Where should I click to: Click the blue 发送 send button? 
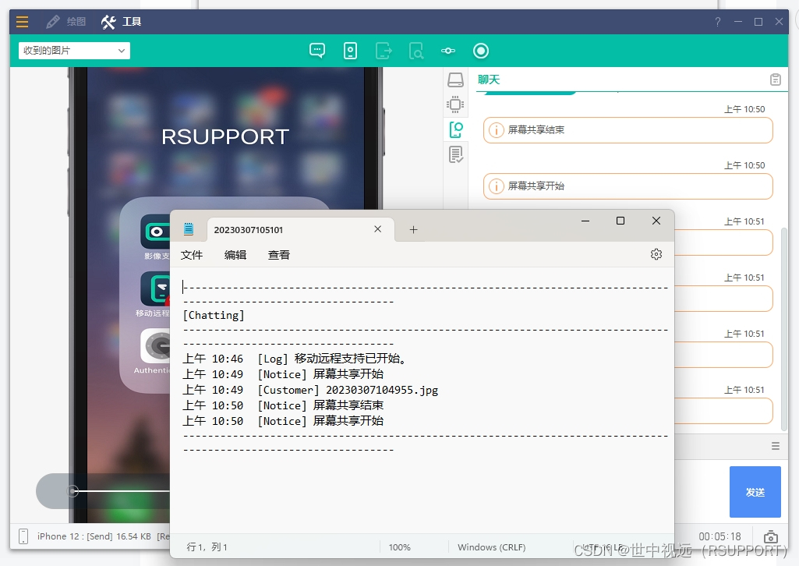755,492
